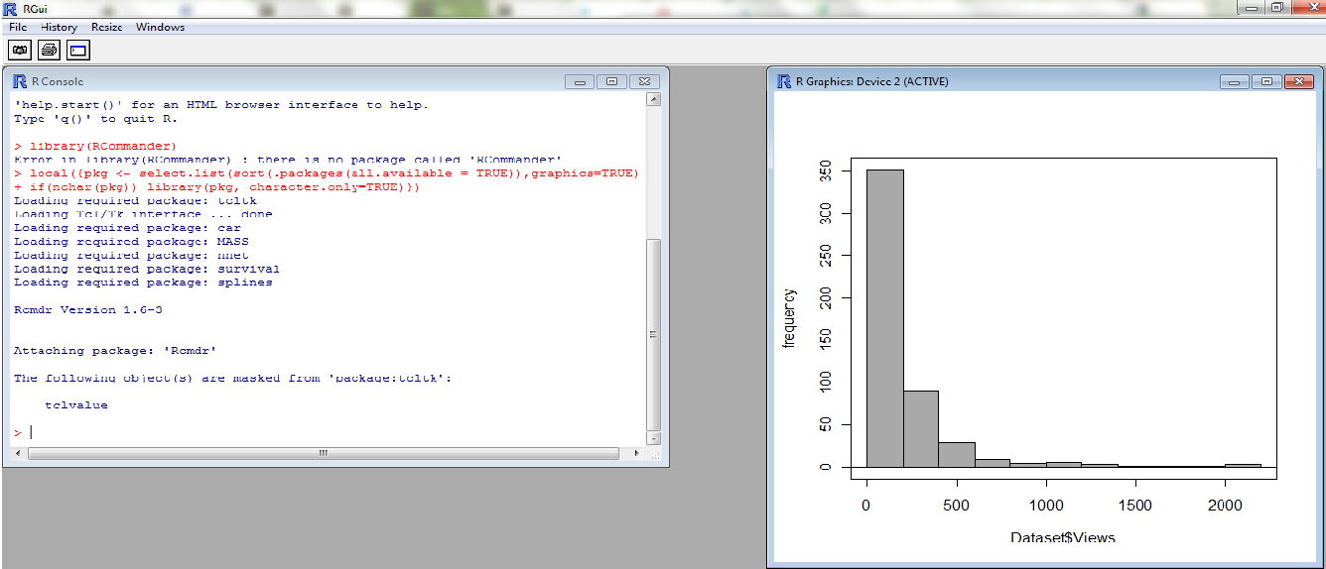Click the Print toolbar icon
Image resolution: width=1326 pixels, height=569 pixels.
click(x=49, y=49)
